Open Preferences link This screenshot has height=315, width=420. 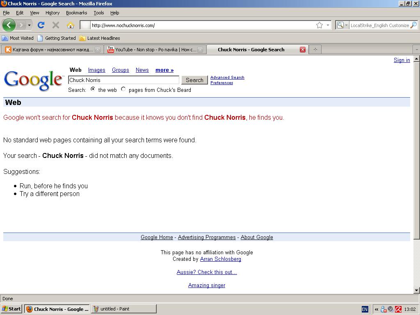[221, 83]
